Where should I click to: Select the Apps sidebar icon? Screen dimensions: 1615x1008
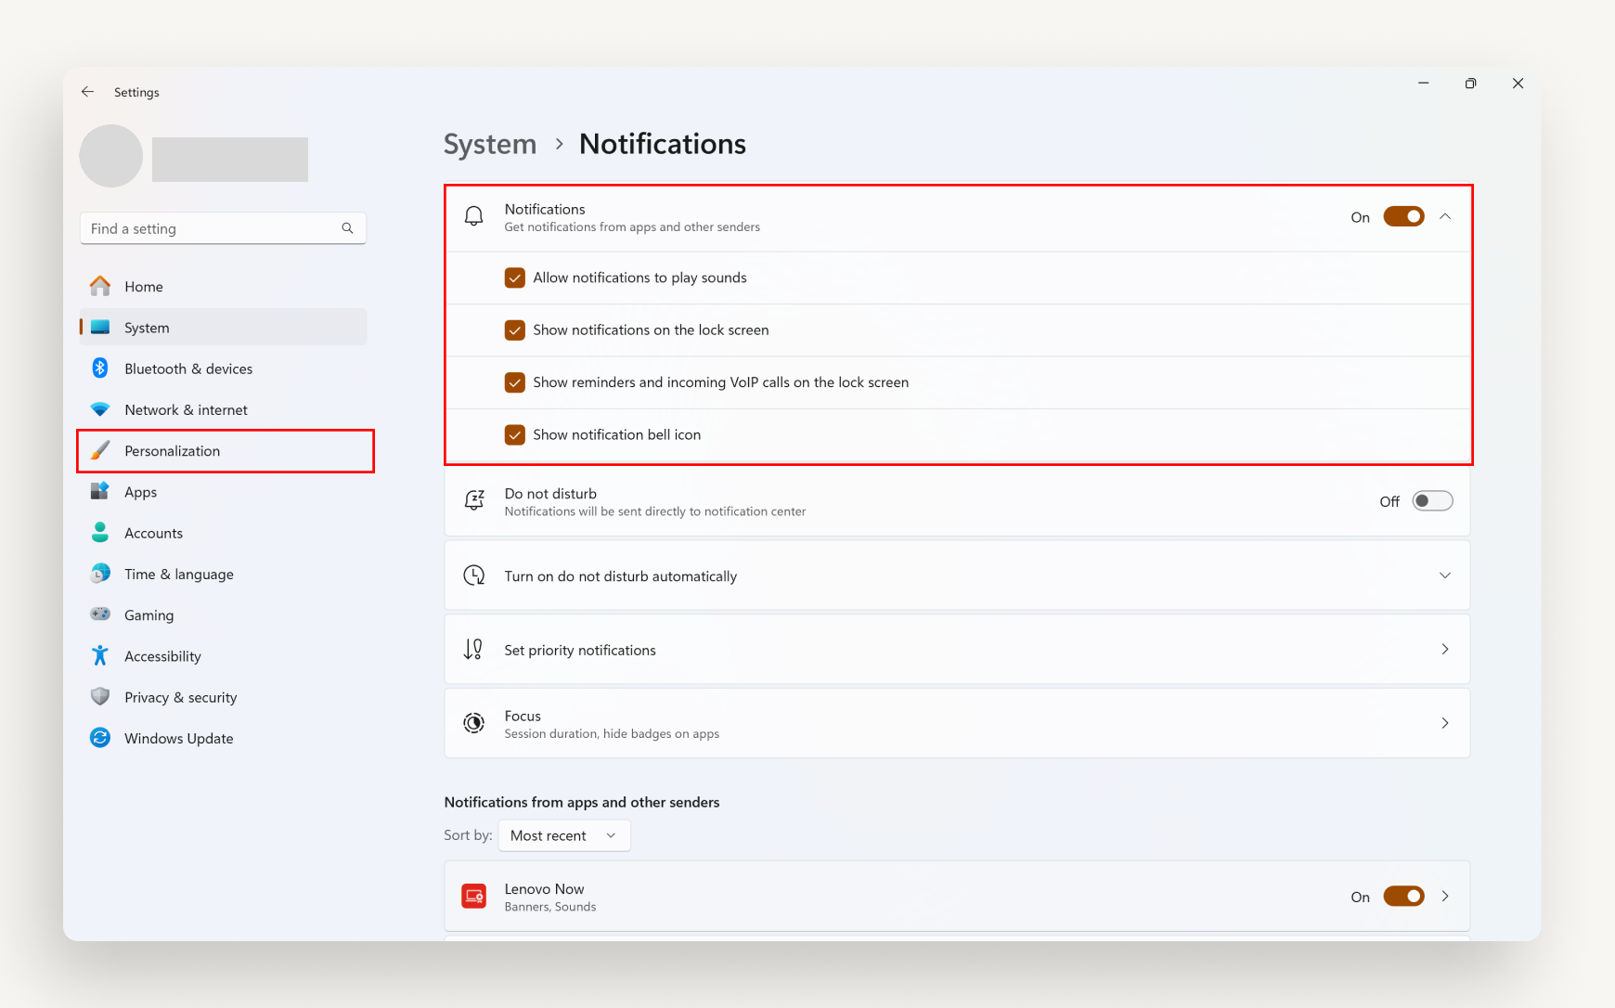99,492
